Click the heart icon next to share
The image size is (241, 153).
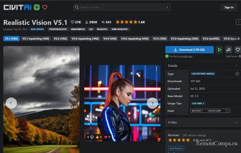coord(238,50)
